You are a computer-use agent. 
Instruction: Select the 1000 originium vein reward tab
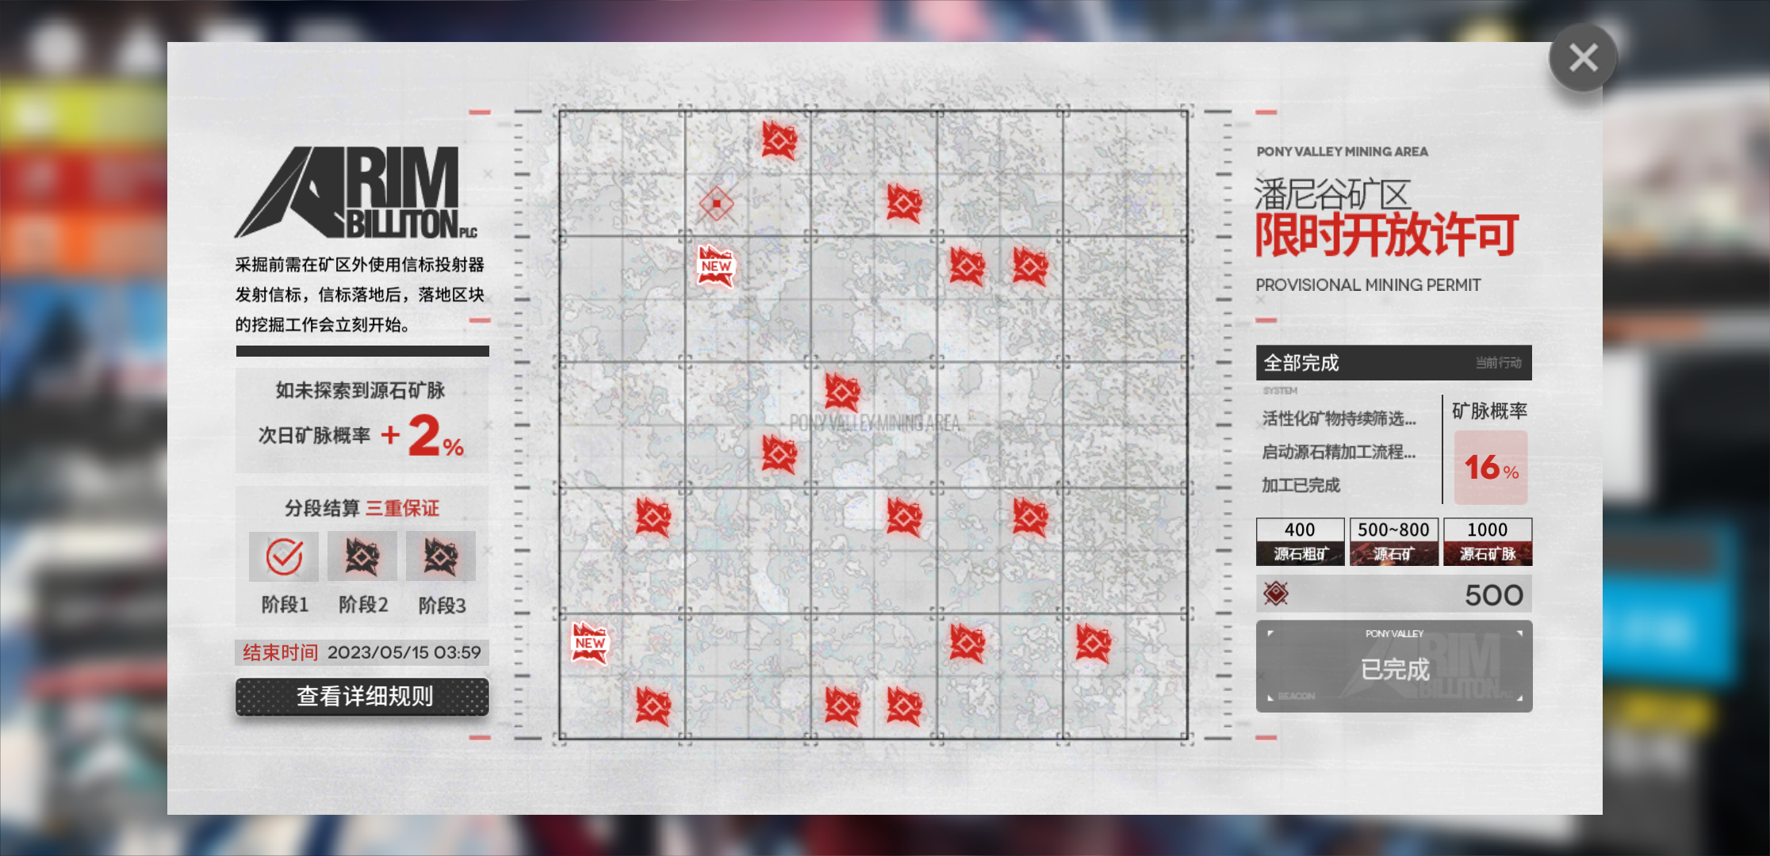(x=1487, y=541)
